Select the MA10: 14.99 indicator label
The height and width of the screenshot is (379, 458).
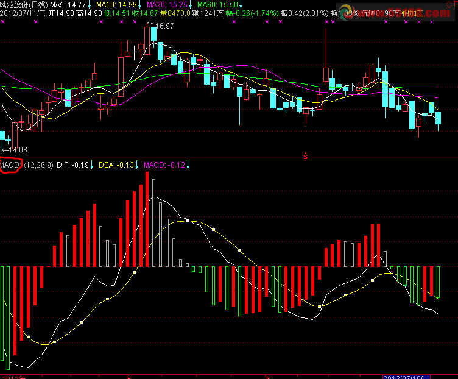click(116, 5)
